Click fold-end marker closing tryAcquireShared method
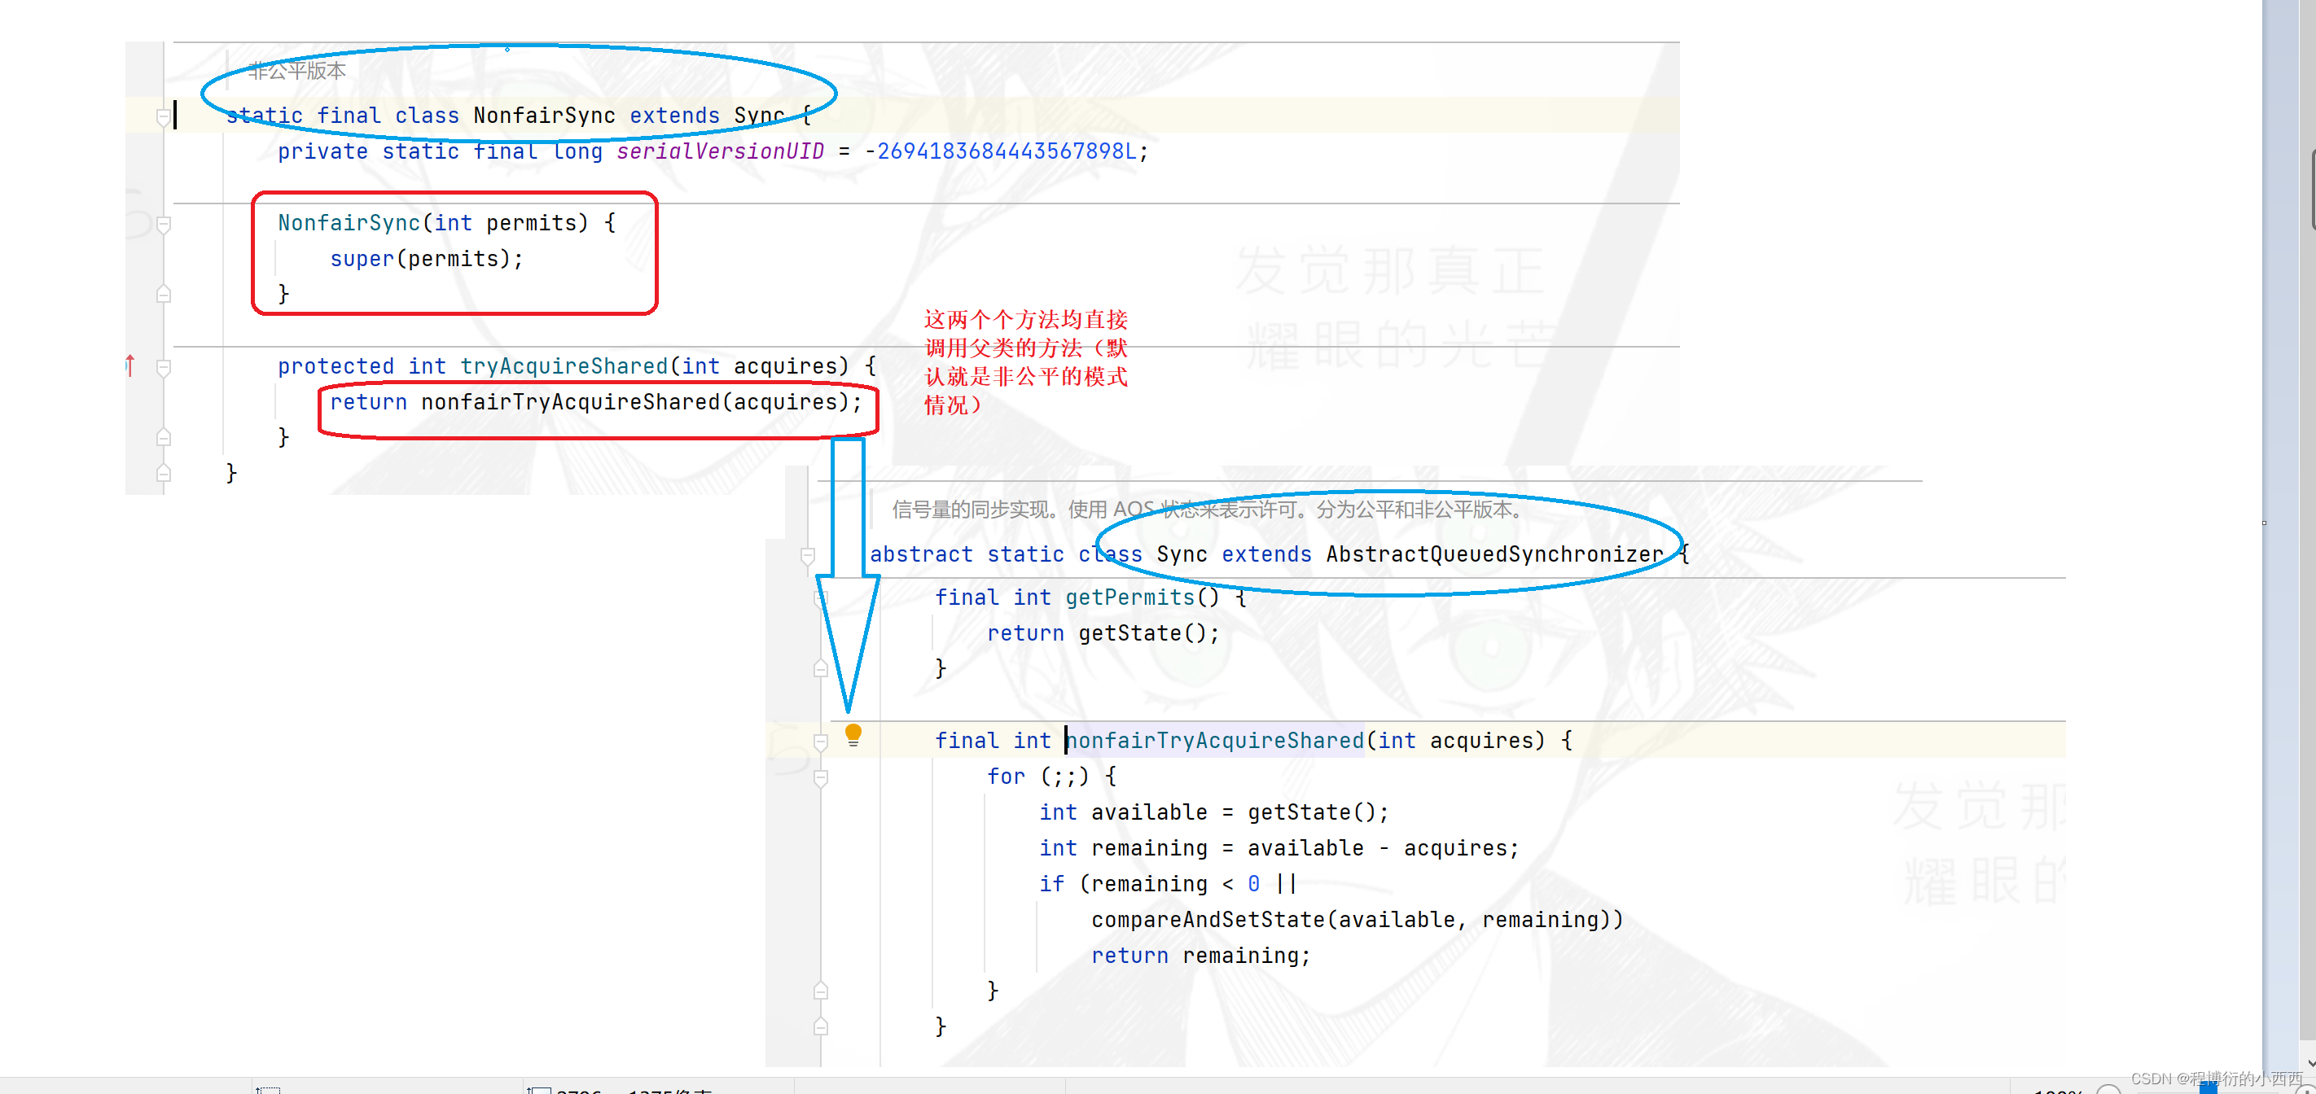This screenshot has width=2316, height=1094. (164, 437)
